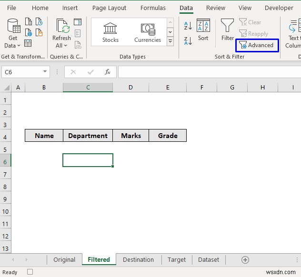Select the Stocks data type
Screen dimensions: 301x277
110,32
